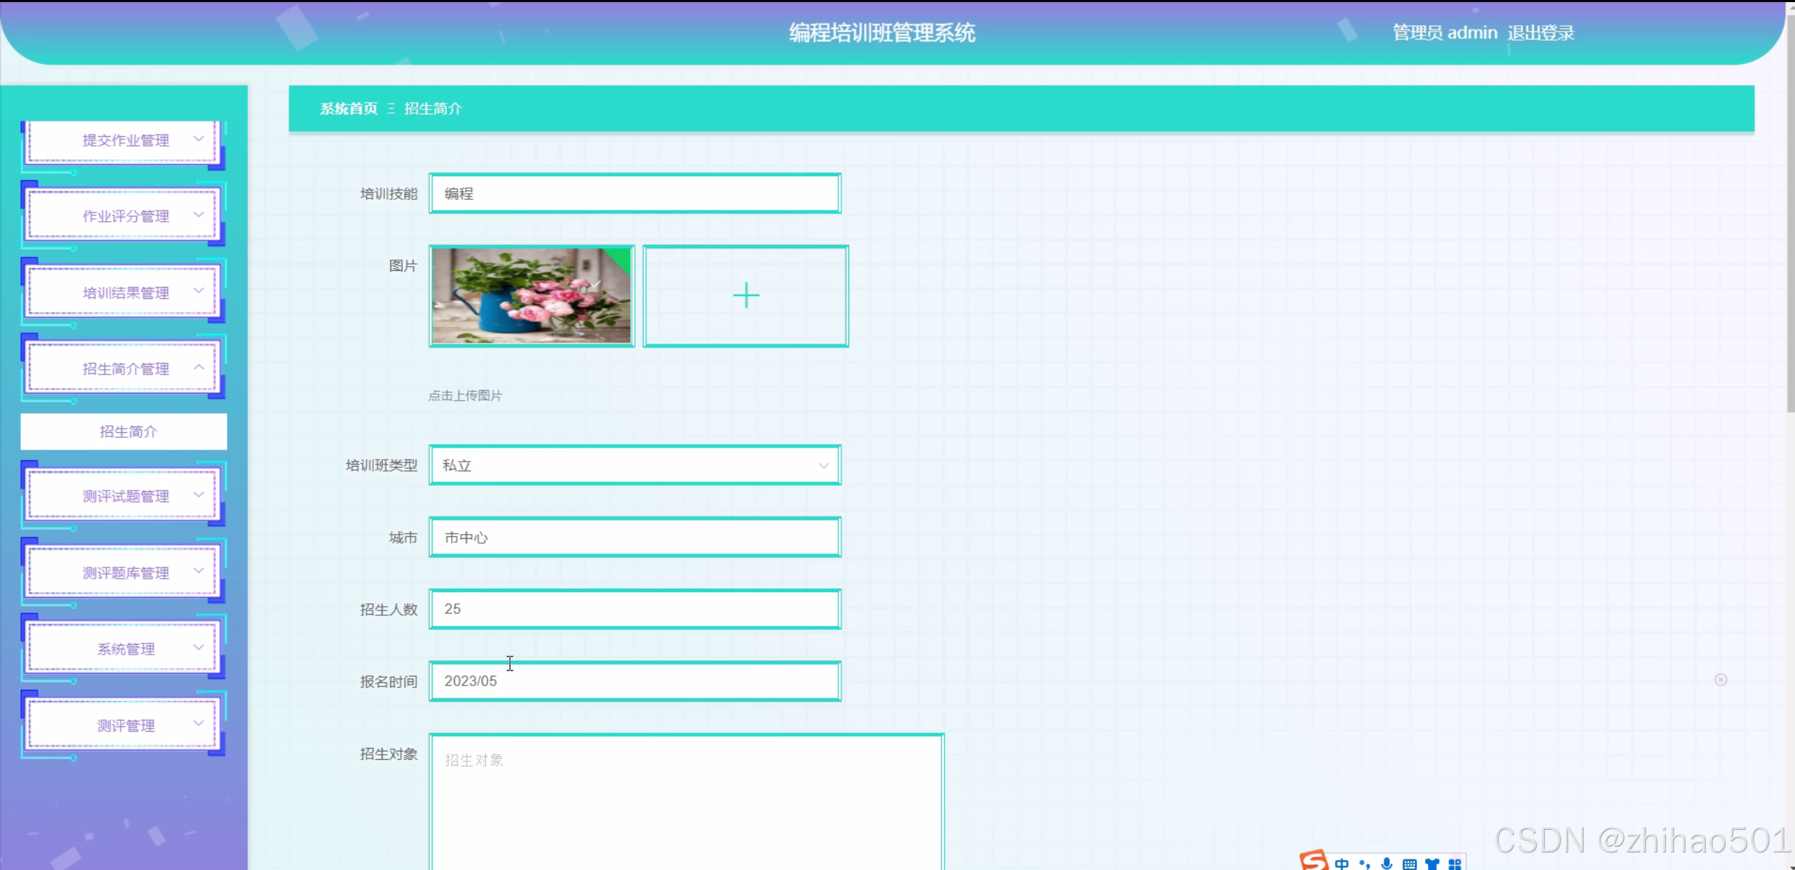Viewport: 1795px width, 870px height.
Task: Open the IME skin shirt icon
Action: pyautogui.click(x=1432, y=864)
